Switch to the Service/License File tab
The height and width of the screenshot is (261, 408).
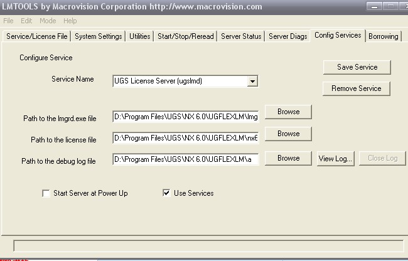(36, 36)
